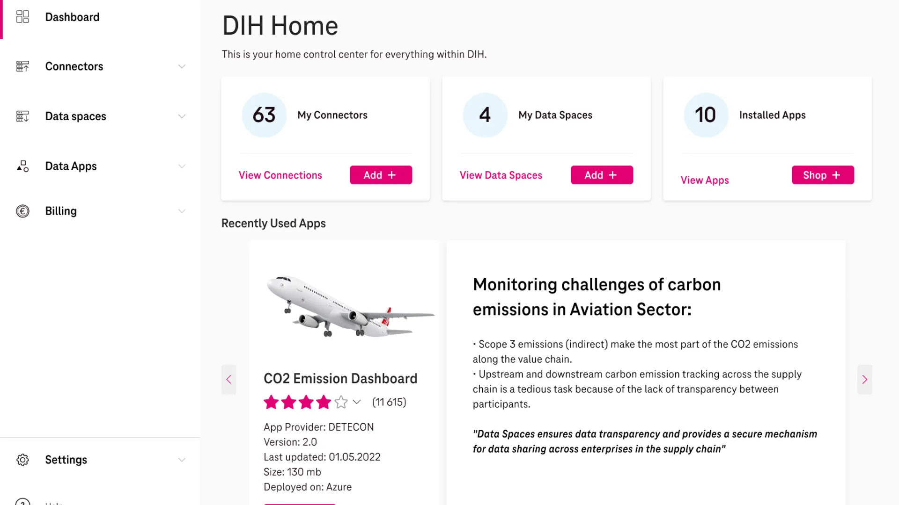The height and width of the screenshot is (505, 899).
Task: Click the Dashboard grid icon
Action: click(22, 17)
